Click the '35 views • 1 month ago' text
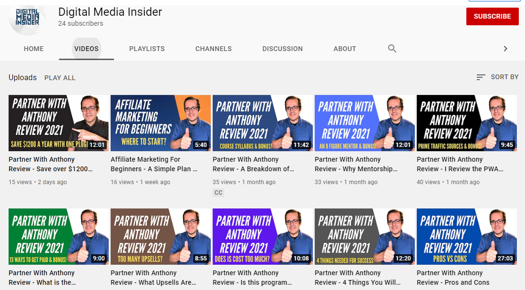The image size is (525, 290). pos(244,182)
